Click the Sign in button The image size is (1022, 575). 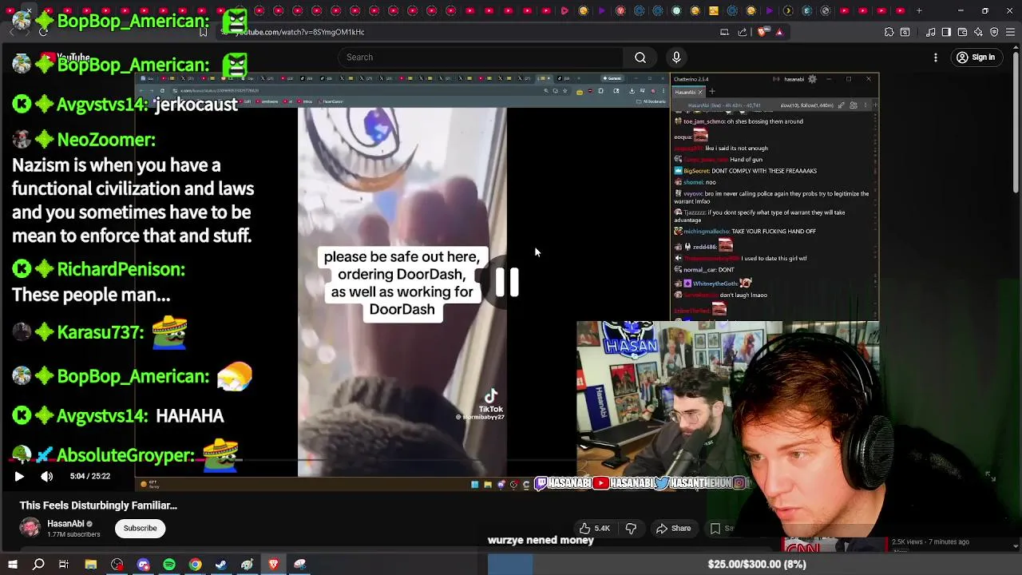[x=976, y=57]
